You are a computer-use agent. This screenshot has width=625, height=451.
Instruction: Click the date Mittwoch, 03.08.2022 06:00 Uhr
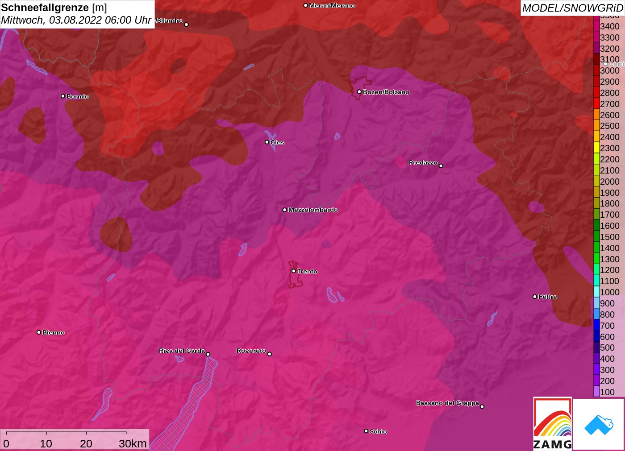tap(76, 20)
